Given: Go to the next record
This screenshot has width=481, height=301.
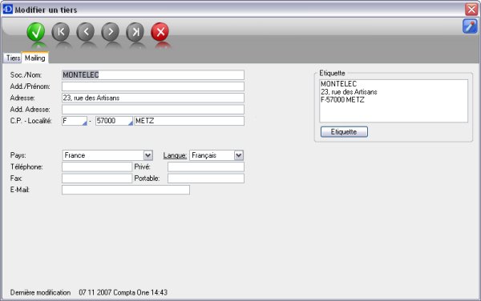Looking at the screenshot, I should pyautogui.click(x=110, y=32).
